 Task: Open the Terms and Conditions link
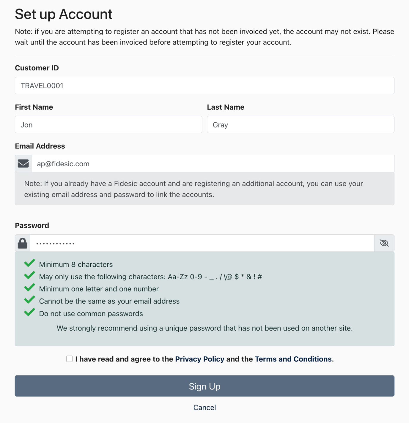[x=293, y=359]
